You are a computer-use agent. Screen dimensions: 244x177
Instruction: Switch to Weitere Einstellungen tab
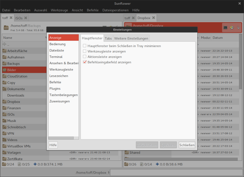coord(131,38)
